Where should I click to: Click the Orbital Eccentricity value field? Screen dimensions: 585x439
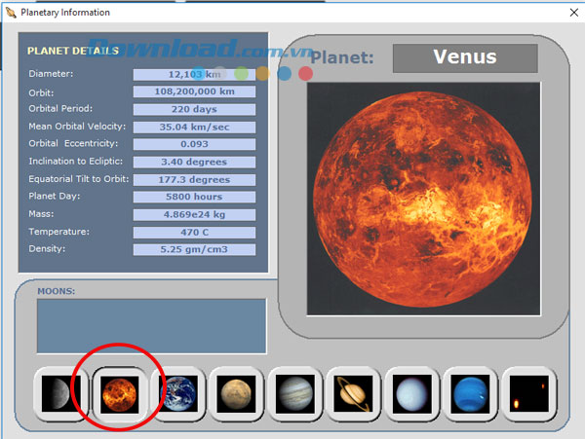194,144
